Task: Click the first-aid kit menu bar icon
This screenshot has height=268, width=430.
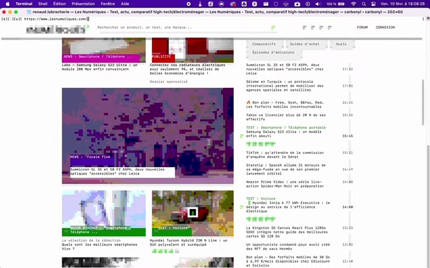Action: (x=297, y=4)
